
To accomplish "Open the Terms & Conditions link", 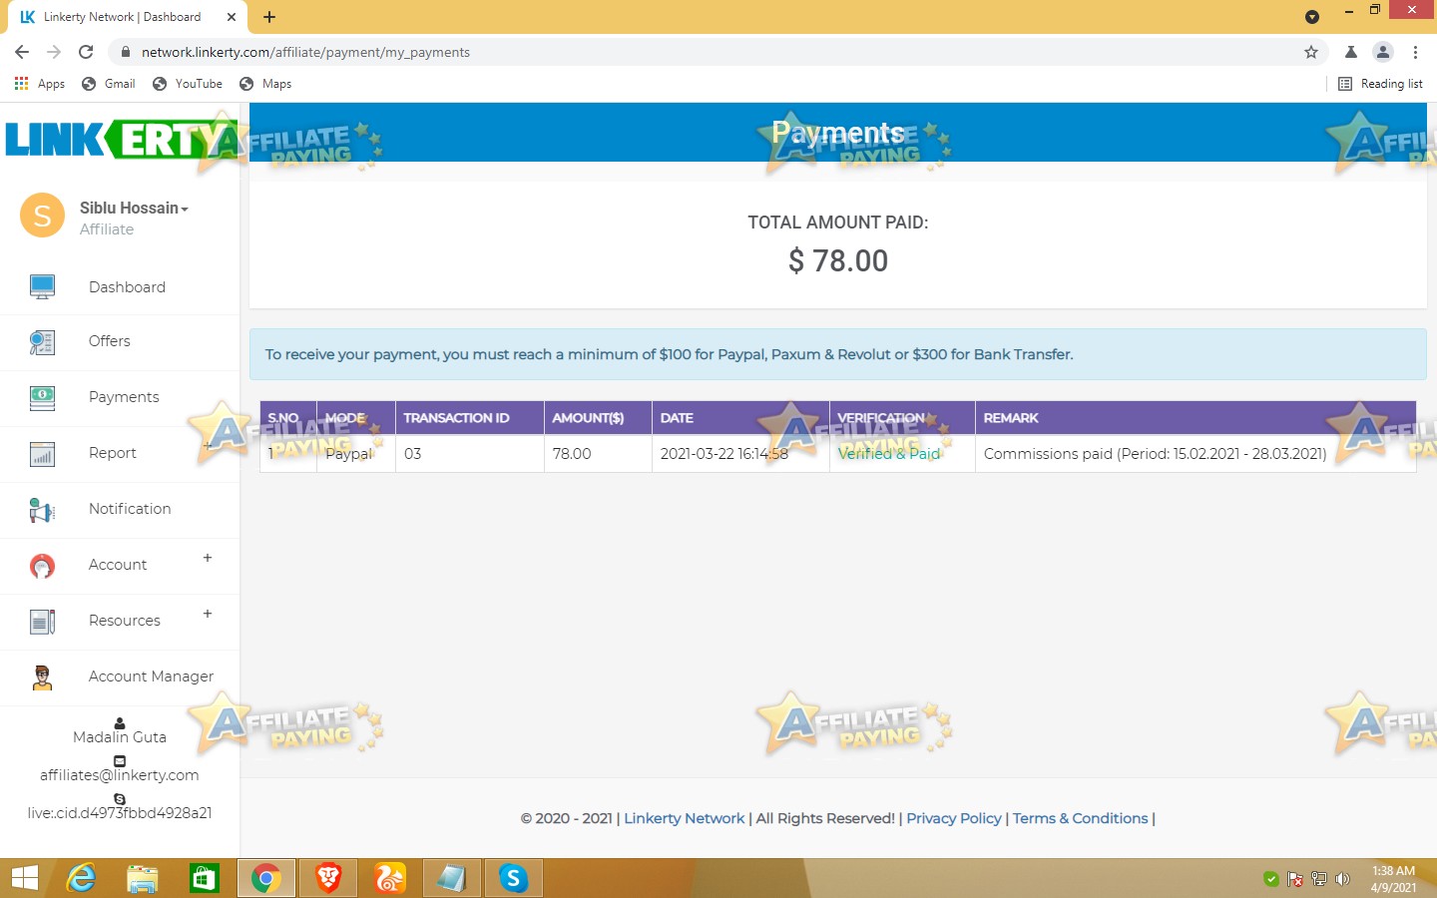I will (1081, 818).
